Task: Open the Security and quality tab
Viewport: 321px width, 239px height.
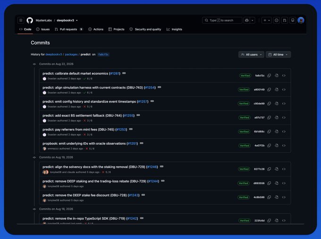Action: point(145,29)
